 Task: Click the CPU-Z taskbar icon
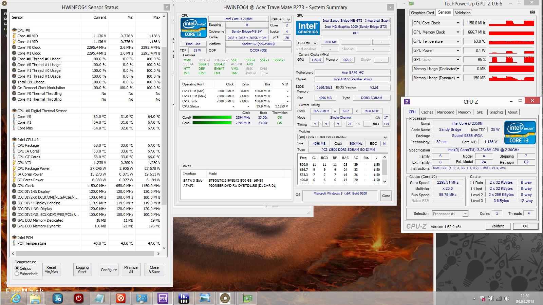point(163,298)
